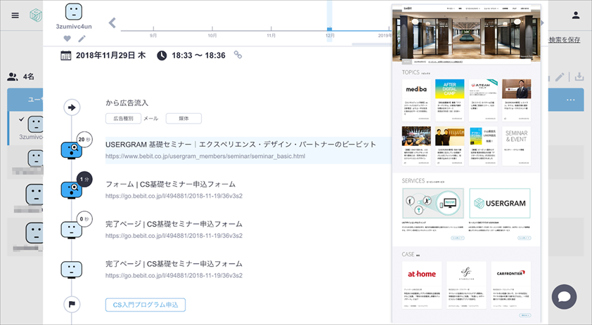
Task: Toggle the checked 3zumivc4un user row
Action: [x=22, y=119]
